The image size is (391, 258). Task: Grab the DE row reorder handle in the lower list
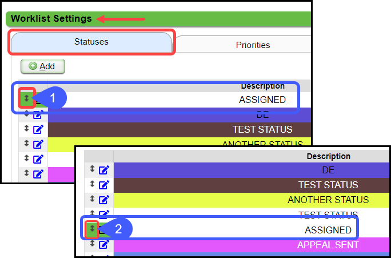coord(92,169)
